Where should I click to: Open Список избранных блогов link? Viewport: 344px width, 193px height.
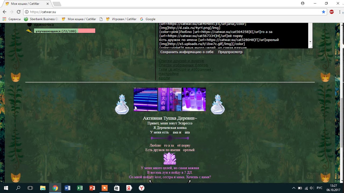[x=183, y=65]
